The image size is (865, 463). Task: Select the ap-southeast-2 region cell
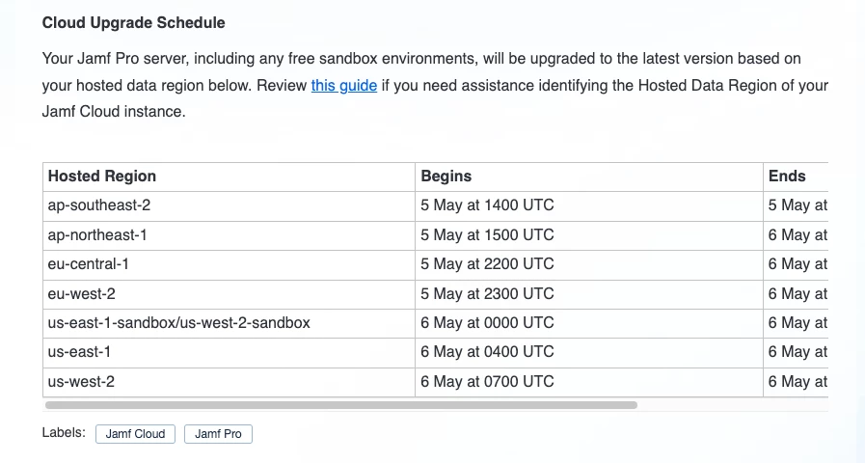tap(229, 205)
